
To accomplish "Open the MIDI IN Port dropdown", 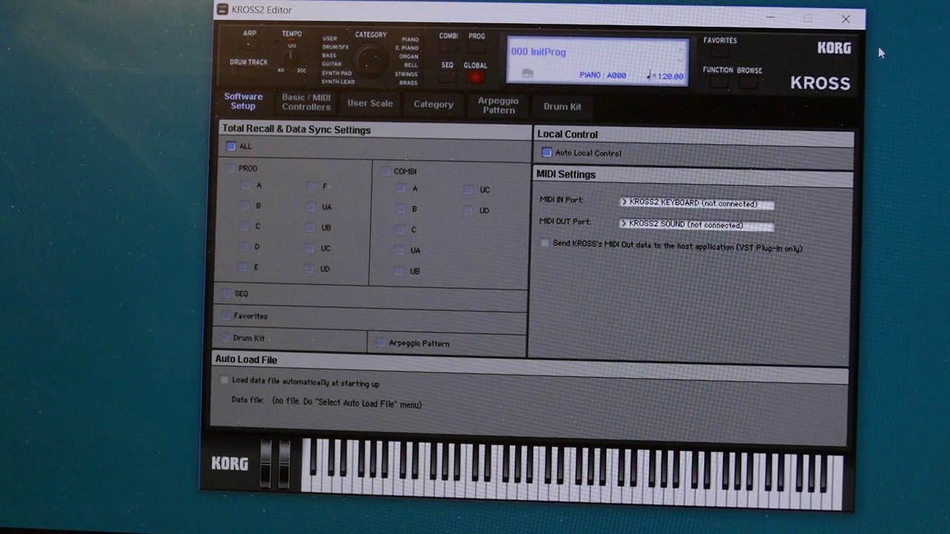I will [697, 203].
